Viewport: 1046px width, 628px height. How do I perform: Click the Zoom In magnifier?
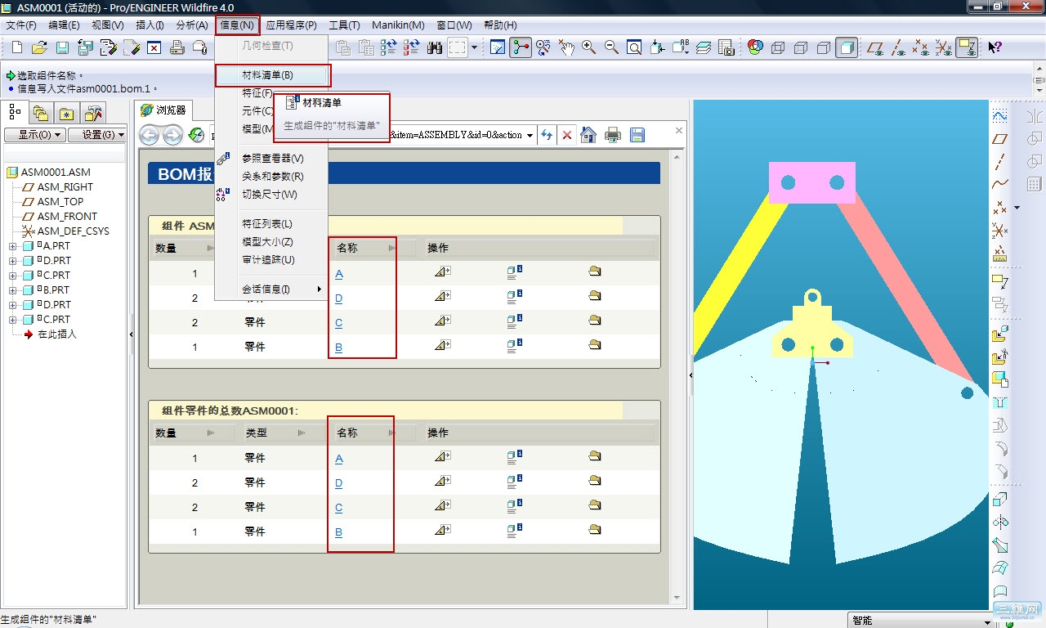coord(588,47)
